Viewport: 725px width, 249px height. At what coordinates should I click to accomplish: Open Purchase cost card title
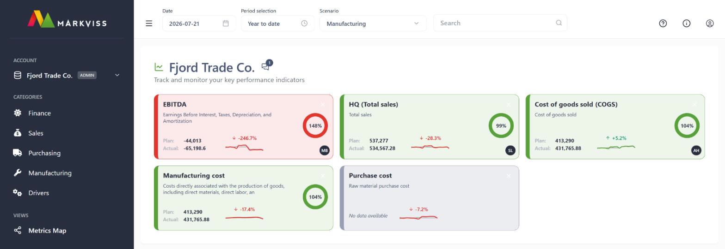370,175
